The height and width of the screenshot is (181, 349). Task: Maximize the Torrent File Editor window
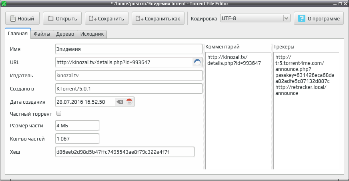[340, 4]
